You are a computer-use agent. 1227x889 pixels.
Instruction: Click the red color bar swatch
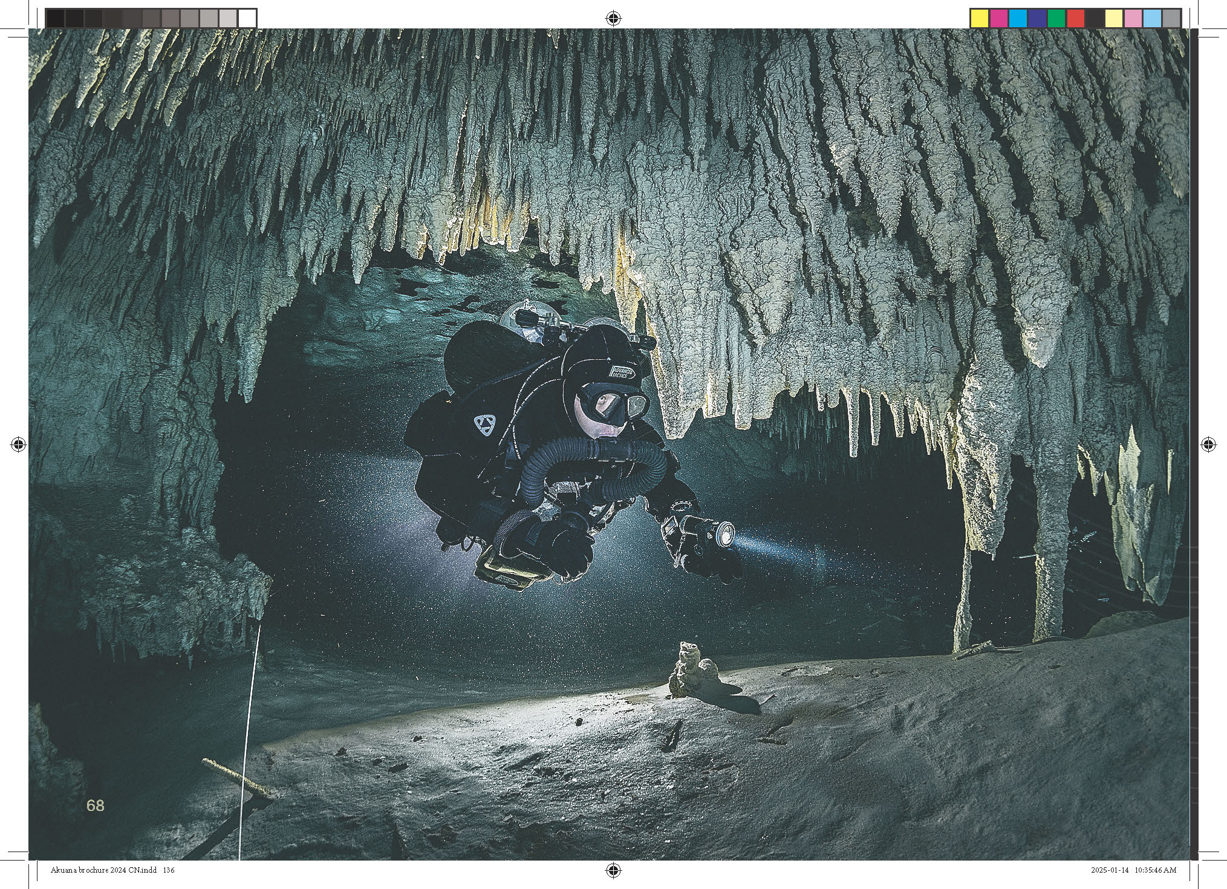(1076, 19)
